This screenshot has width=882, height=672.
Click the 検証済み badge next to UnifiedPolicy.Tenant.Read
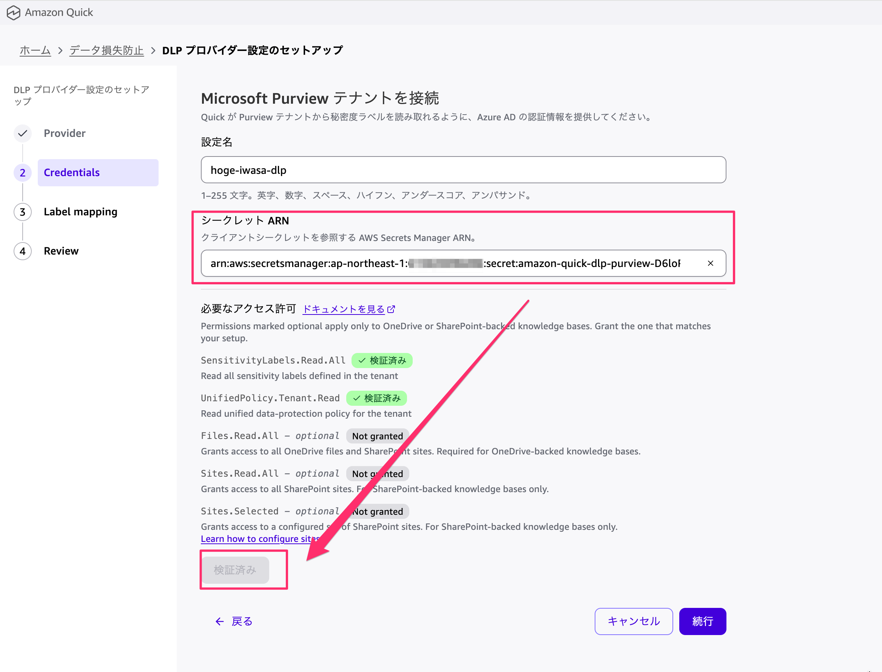tap(376, 398)
